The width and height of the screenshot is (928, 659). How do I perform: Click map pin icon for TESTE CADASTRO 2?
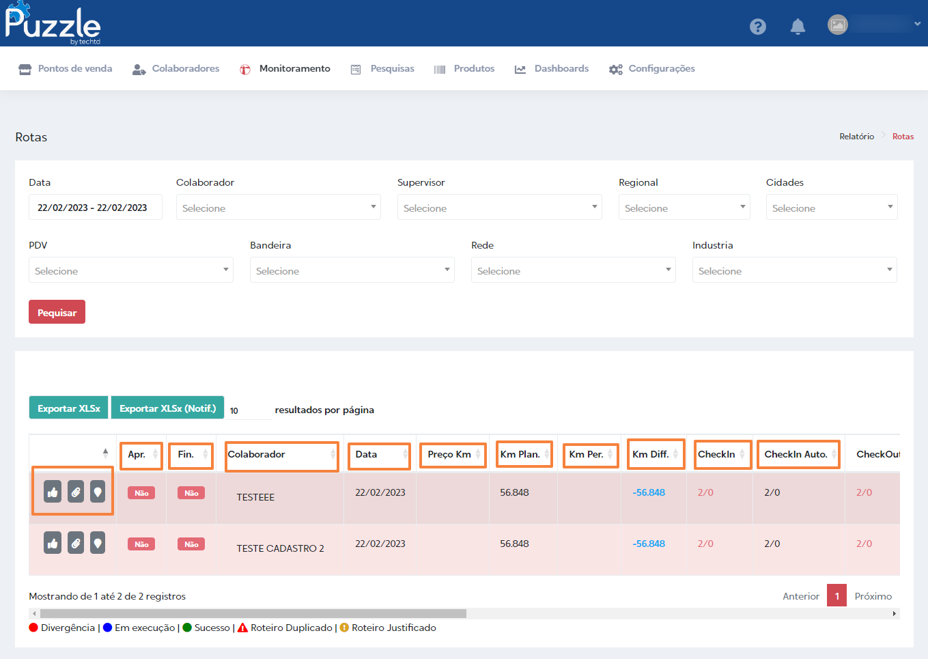click(98, 543)
